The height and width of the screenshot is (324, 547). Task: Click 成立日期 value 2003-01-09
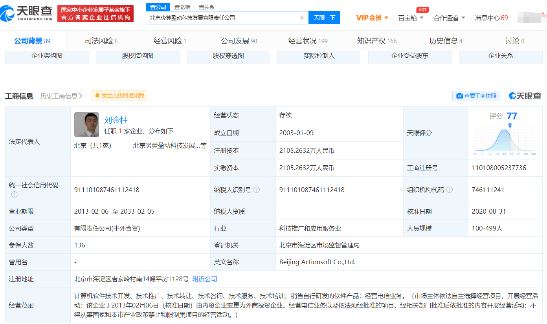(296, 133)
